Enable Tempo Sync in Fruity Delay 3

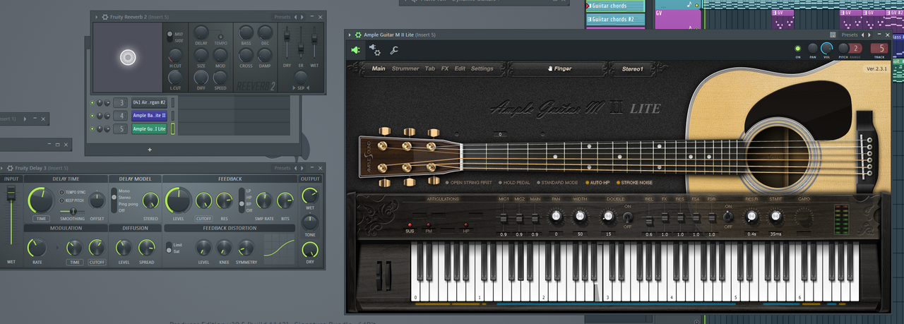(61, 192)
